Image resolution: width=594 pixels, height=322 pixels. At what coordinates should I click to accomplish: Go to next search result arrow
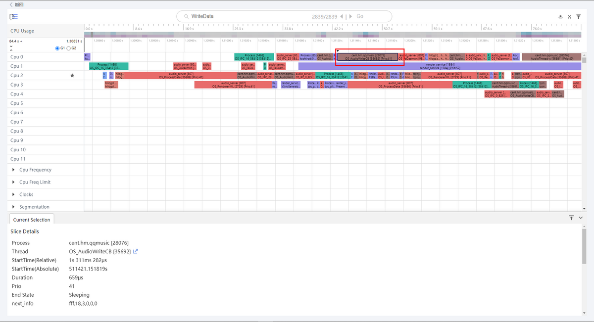pyautogui.click(x=351, y=16)
